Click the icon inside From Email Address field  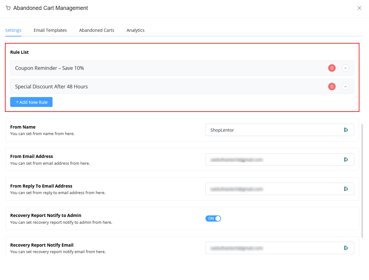[346, 159]
